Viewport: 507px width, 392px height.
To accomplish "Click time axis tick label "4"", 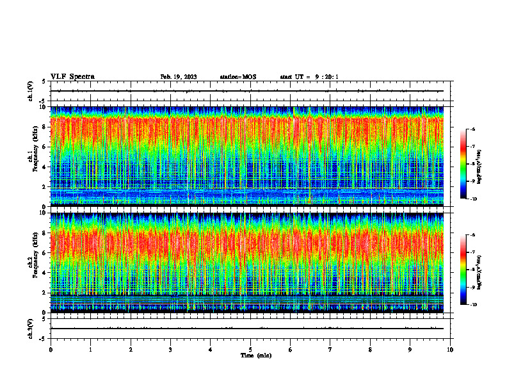I will pos(211,350).
